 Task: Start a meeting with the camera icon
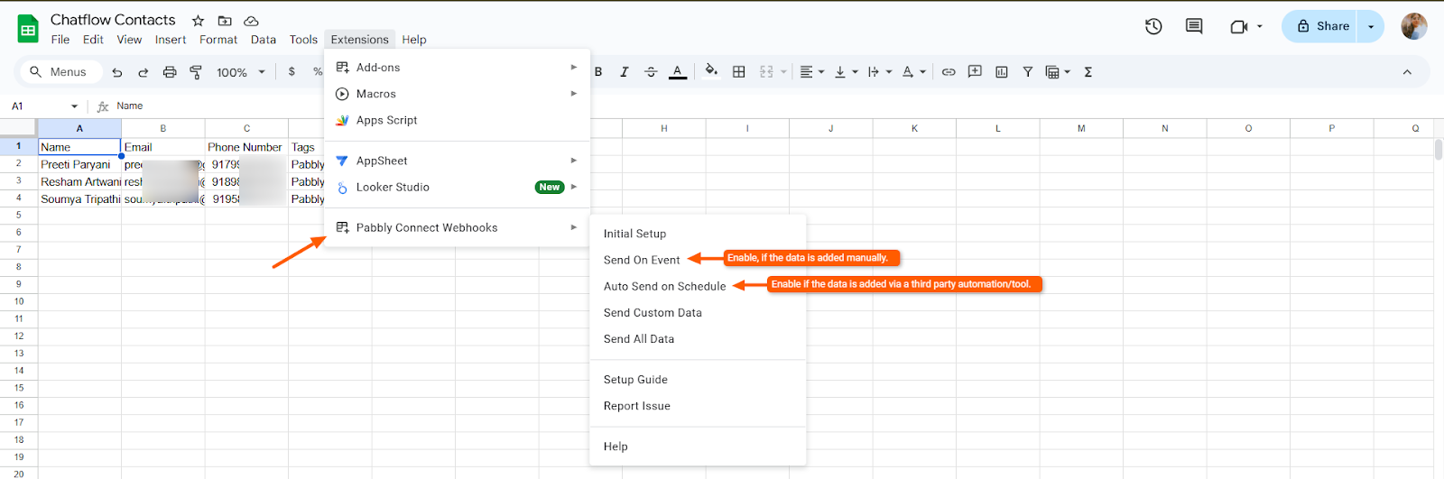tap(1239, 26)
